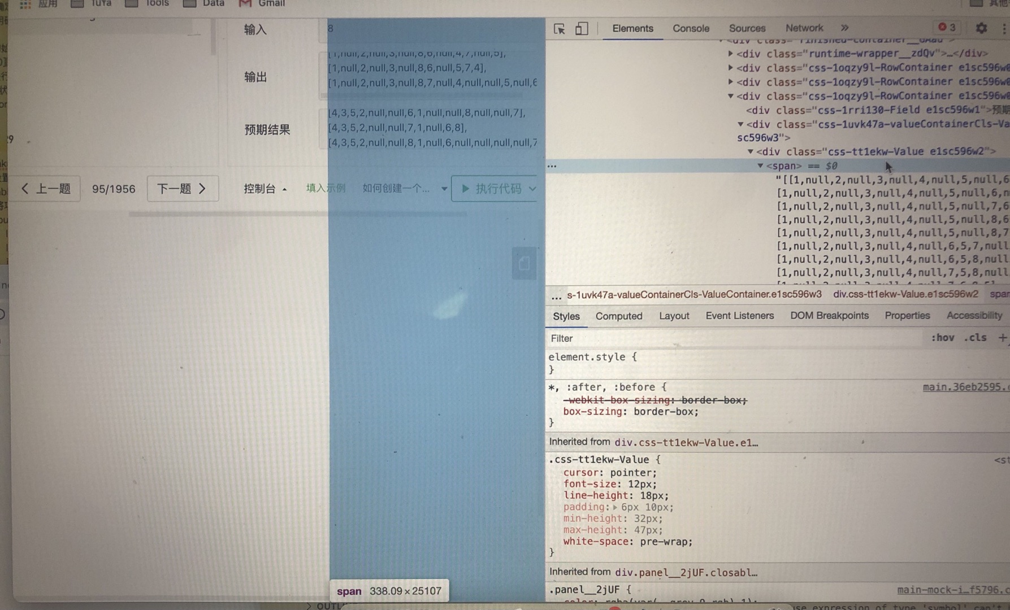Click the 填入示例 link

click(326, 188)
